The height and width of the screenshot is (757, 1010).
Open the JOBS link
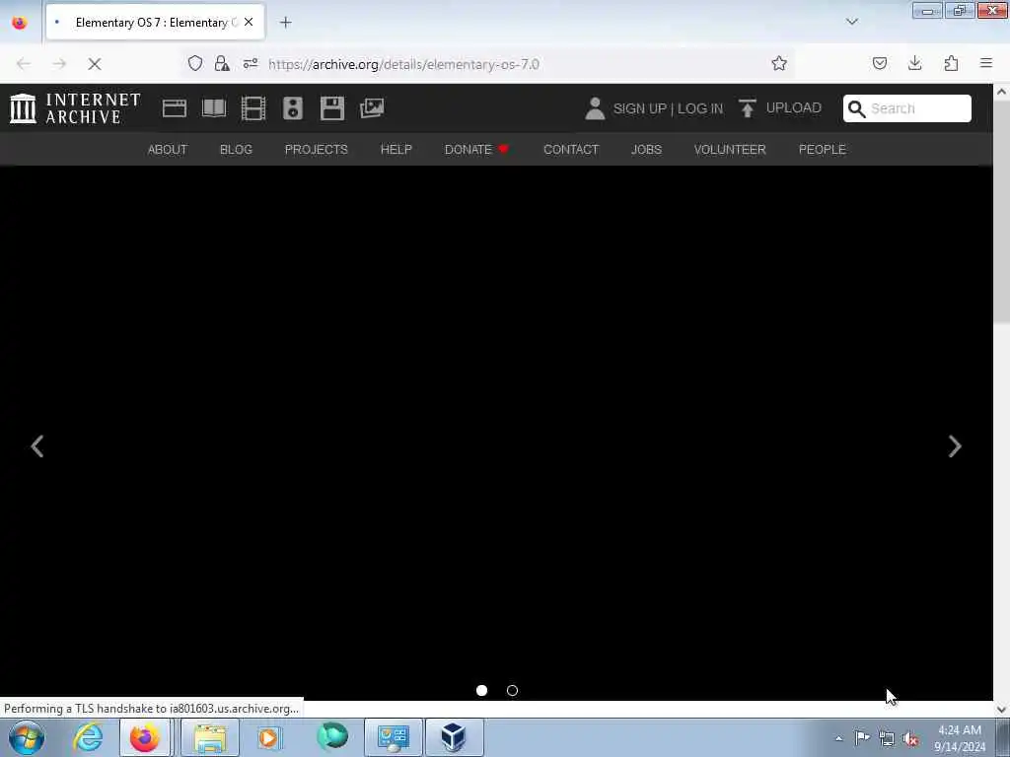(646, 150)
